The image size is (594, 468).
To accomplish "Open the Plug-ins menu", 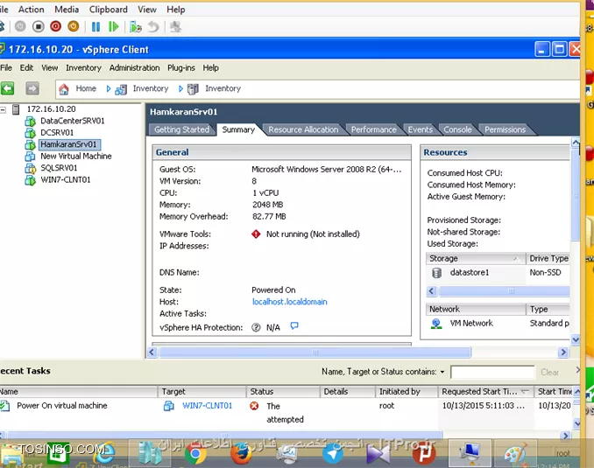I will pos(181,67).
